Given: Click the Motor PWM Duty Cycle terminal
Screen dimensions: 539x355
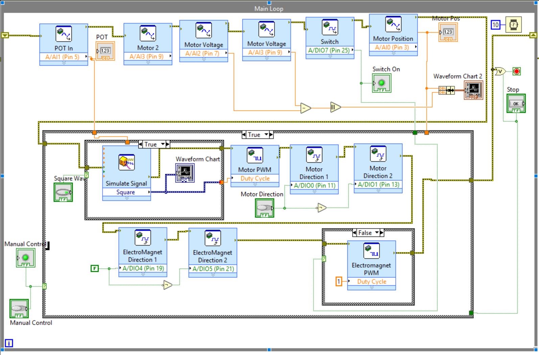Looking at the screenshot, I should (x=255, y=179).
